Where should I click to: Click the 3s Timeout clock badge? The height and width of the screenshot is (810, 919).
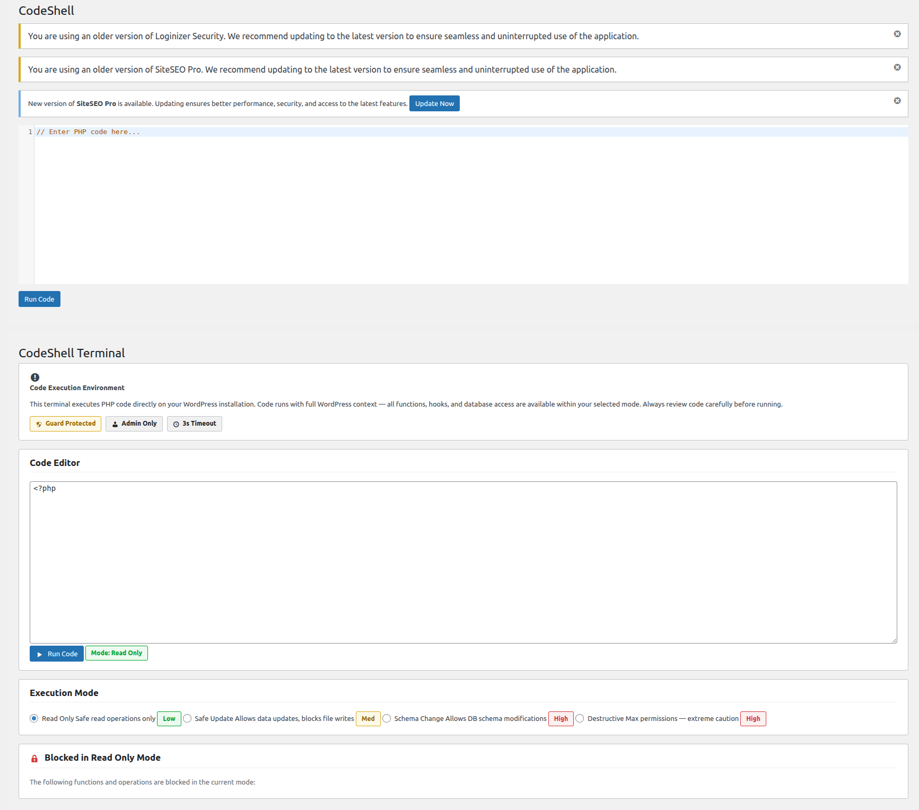[x=194, y=424]
